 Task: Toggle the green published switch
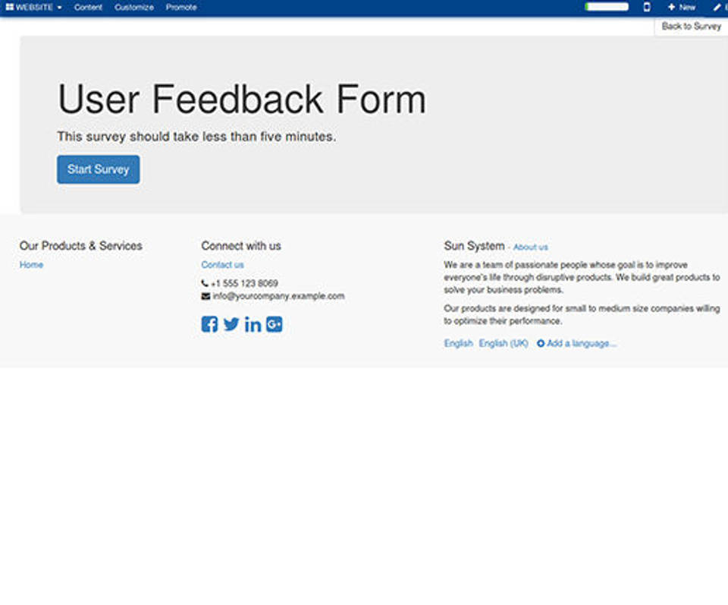607,7
